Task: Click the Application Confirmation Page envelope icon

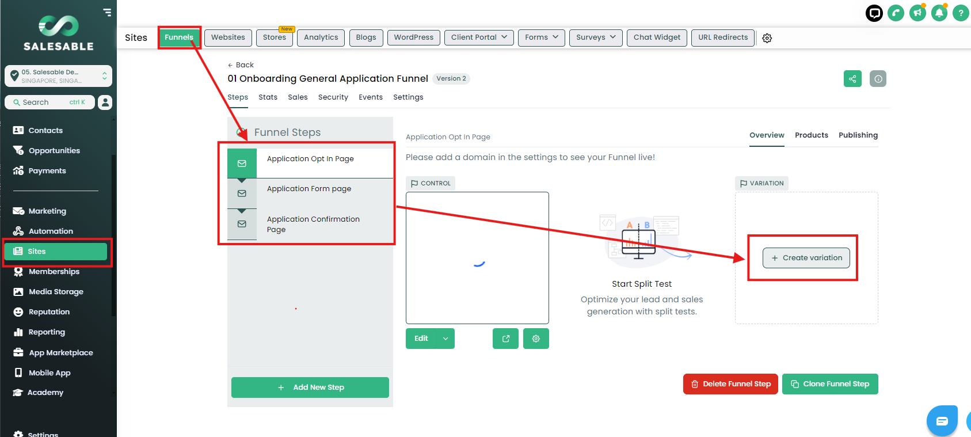Action: (x=242, y=224)
